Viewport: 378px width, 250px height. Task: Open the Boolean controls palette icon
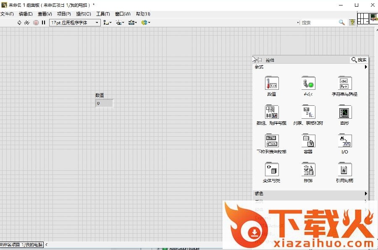pyautogui.click(x=308, y=83)
